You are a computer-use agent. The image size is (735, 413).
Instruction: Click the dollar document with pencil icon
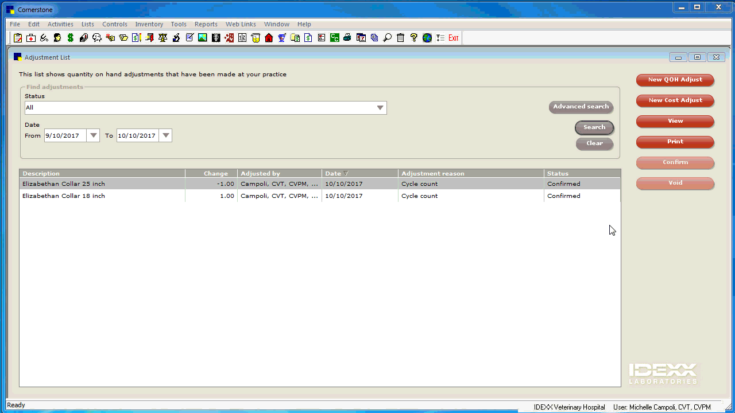(136, 38)
